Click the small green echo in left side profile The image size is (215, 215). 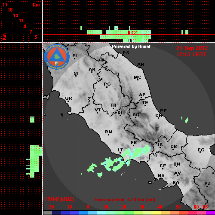point(32,120)
